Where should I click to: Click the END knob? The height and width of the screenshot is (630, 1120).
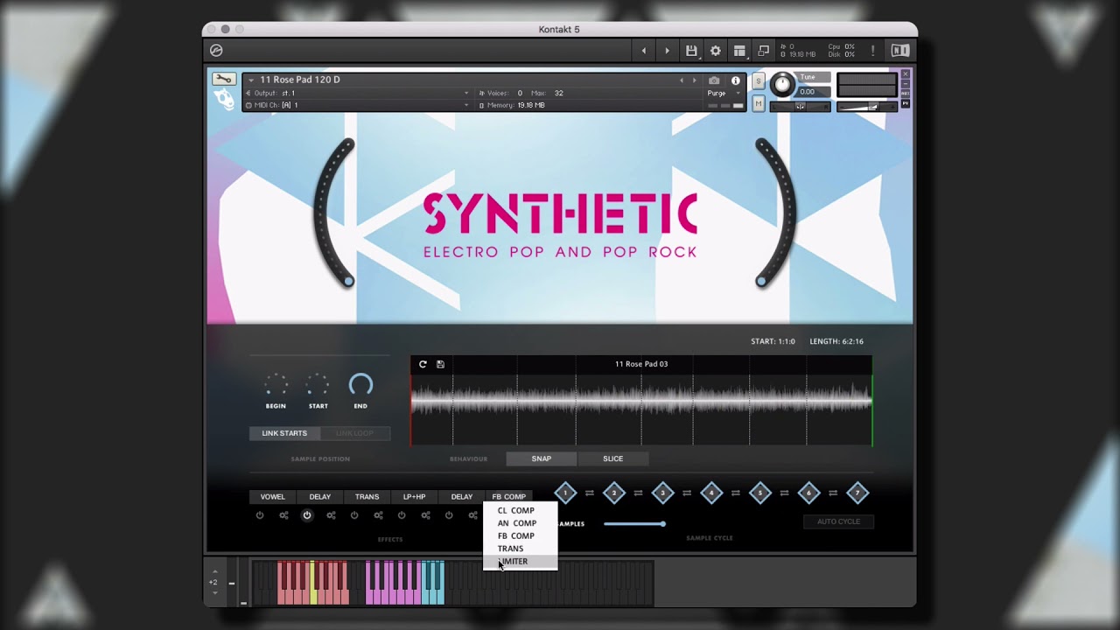[x=360, y=385]
